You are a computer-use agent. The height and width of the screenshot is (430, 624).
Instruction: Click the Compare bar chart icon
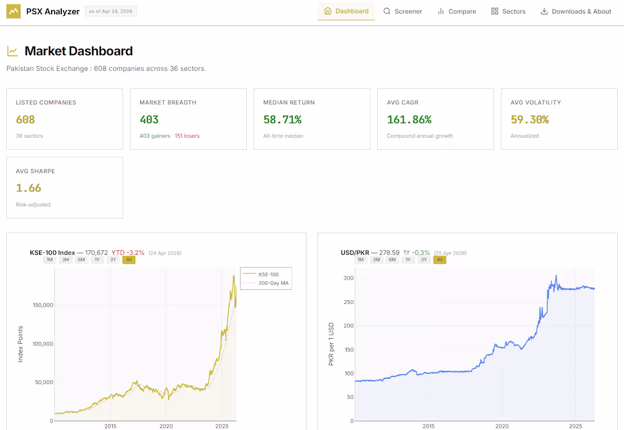coord(441,11)
